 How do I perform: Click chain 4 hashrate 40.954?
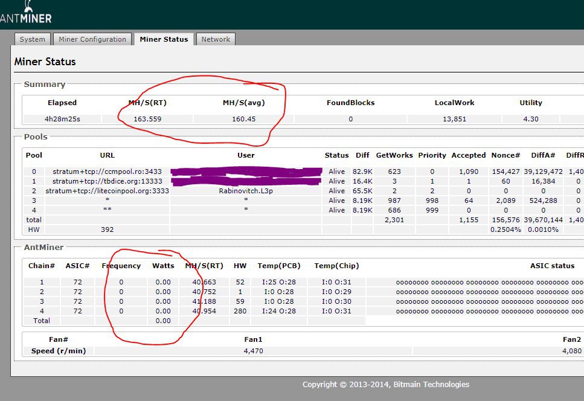point(204,311)
